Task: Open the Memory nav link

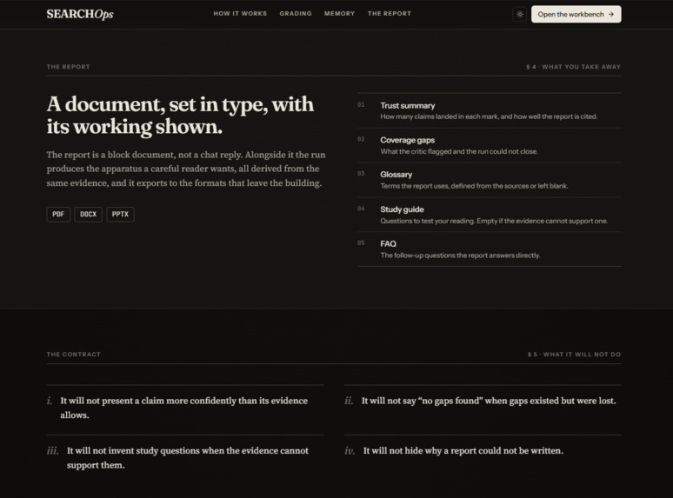Action: tap(339, 14)
